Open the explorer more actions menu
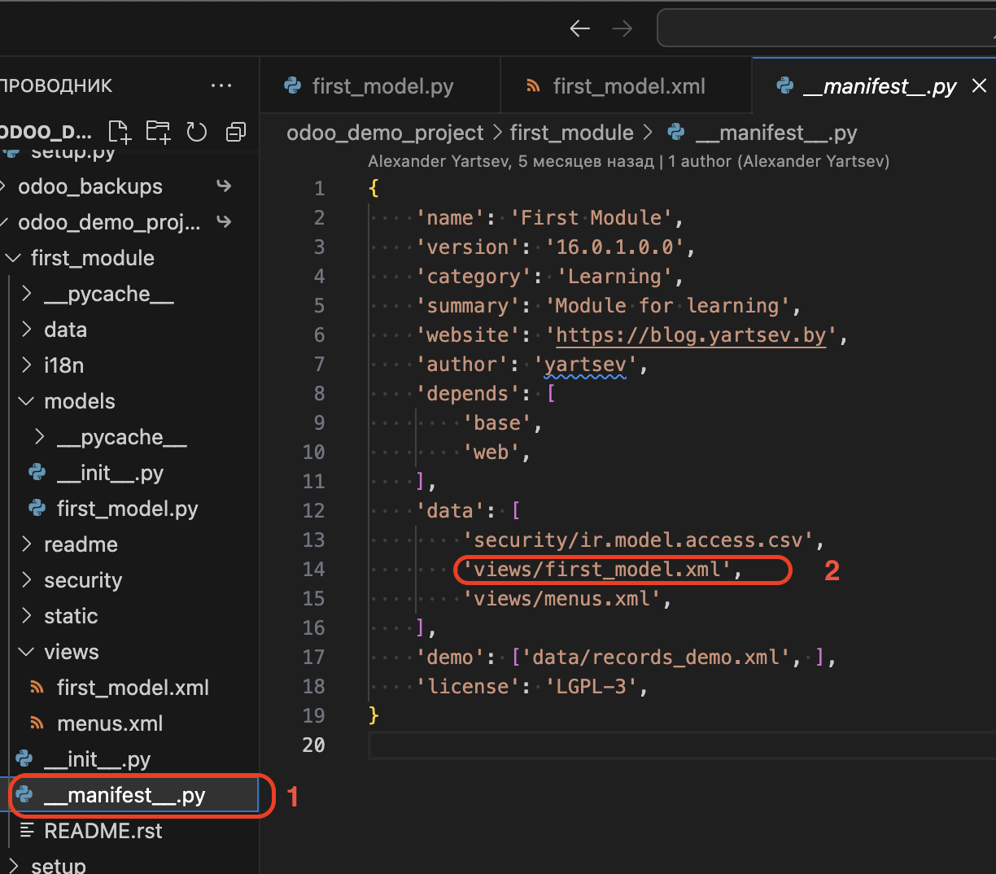The width and height of the screenshot is (996, 874). 221,85
